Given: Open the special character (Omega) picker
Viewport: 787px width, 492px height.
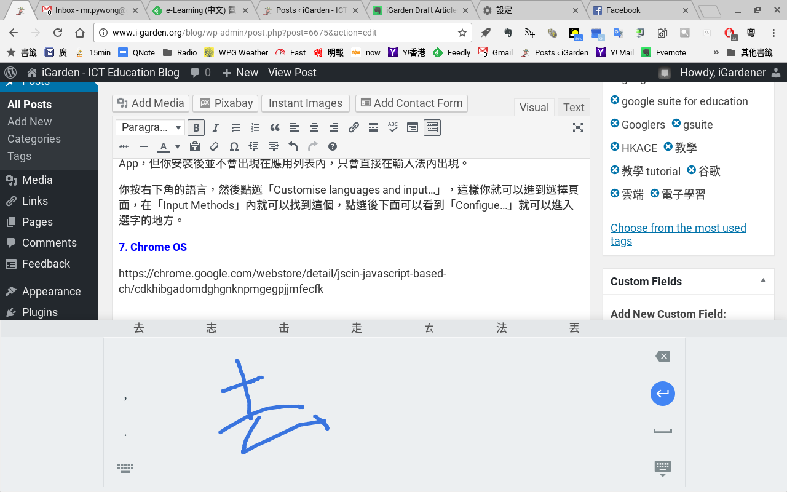Looking at the screenshot, I should pyautogui.click(x=234, y=146).
